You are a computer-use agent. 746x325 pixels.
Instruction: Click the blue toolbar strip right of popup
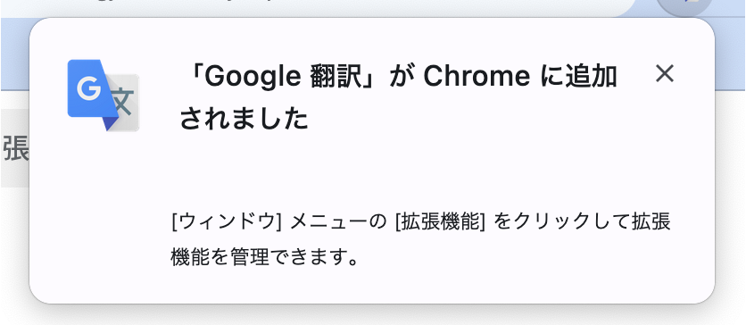(731, 54)
